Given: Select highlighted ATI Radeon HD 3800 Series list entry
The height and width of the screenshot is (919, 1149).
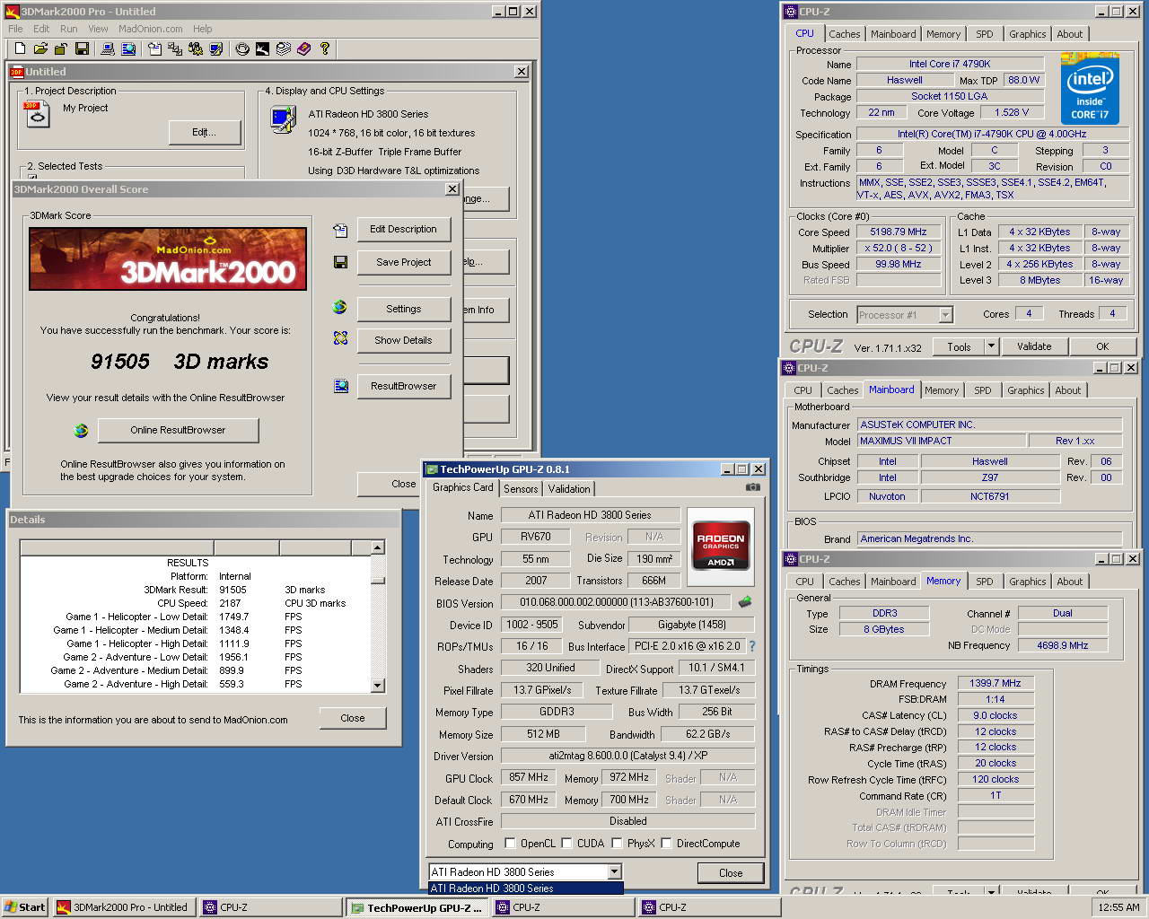Looking at the screenshot, I should [525, 888].
